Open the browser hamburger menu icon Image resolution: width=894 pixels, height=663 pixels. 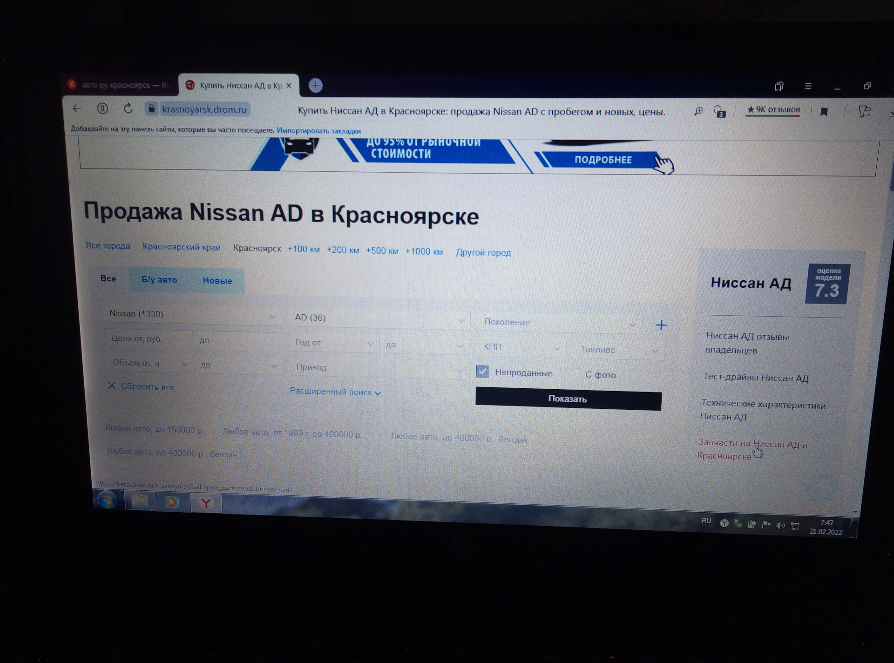point(808,86)
